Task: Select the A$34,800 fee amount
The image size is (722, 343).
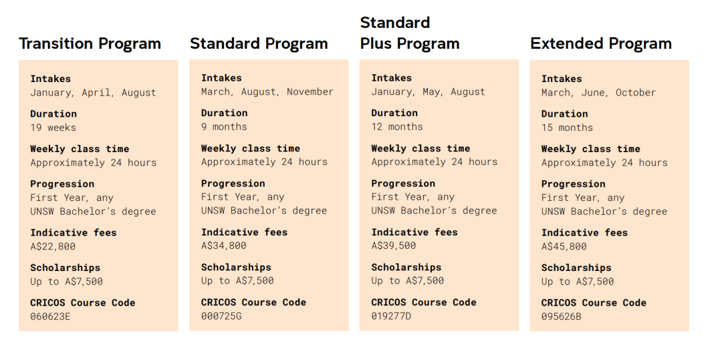Action: [224, 246]
